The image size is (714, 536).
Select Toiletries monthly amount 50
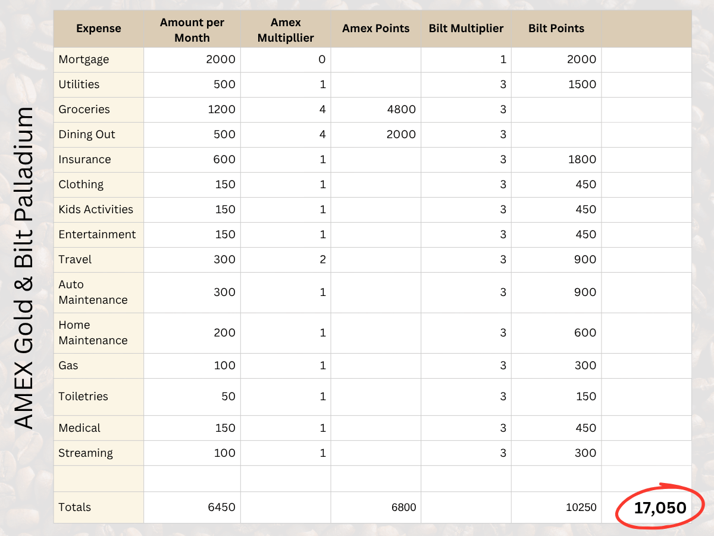[x=228, y=397]
